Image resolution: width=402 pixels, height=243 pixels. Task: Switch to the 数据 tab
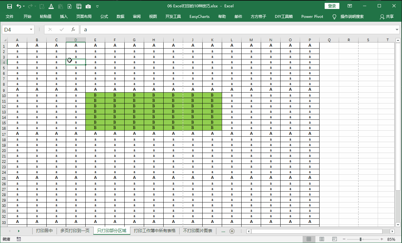(120, 17)
